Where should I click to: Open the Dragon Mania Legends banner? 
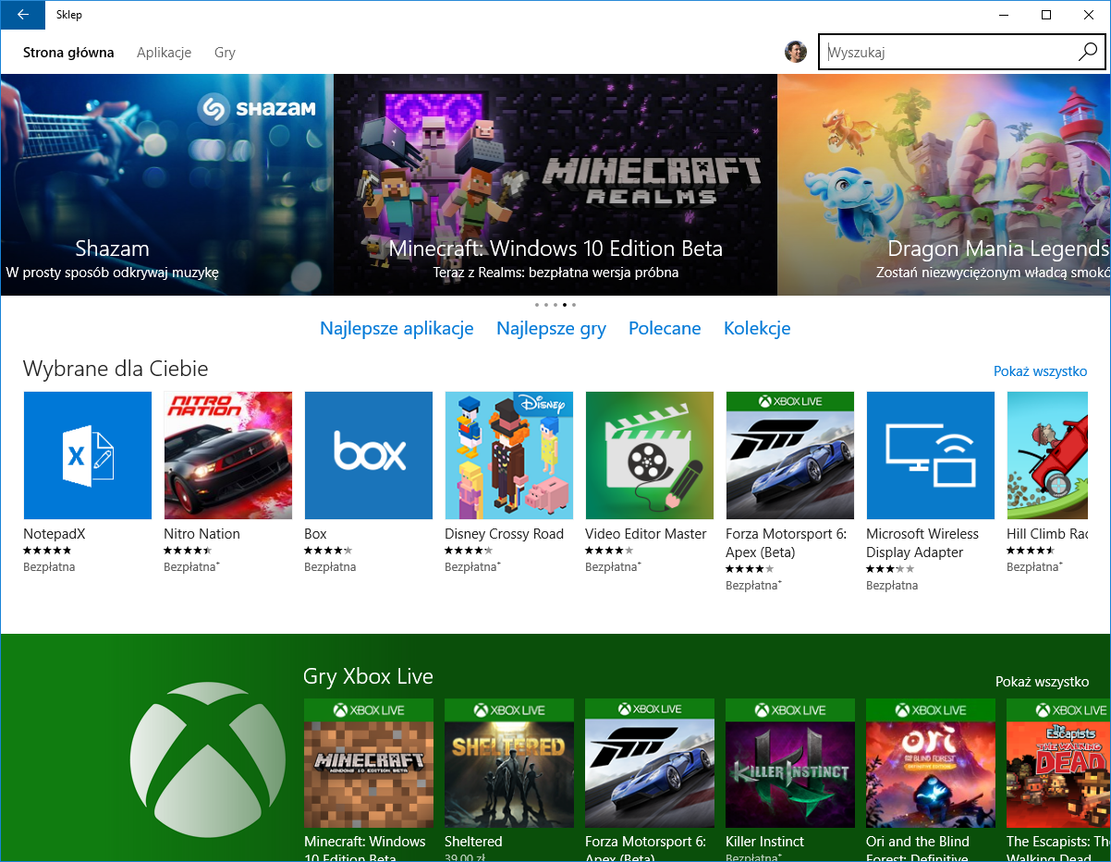coord(944,185)
